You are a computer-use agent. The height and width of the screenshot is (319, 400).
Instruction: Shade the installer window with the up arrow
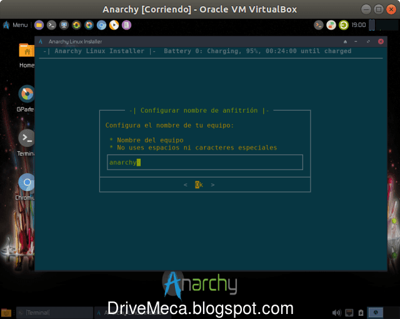pos(345,42)
